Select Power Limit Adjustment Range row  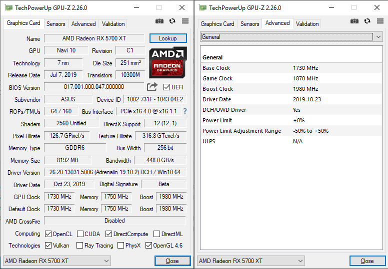291,131
